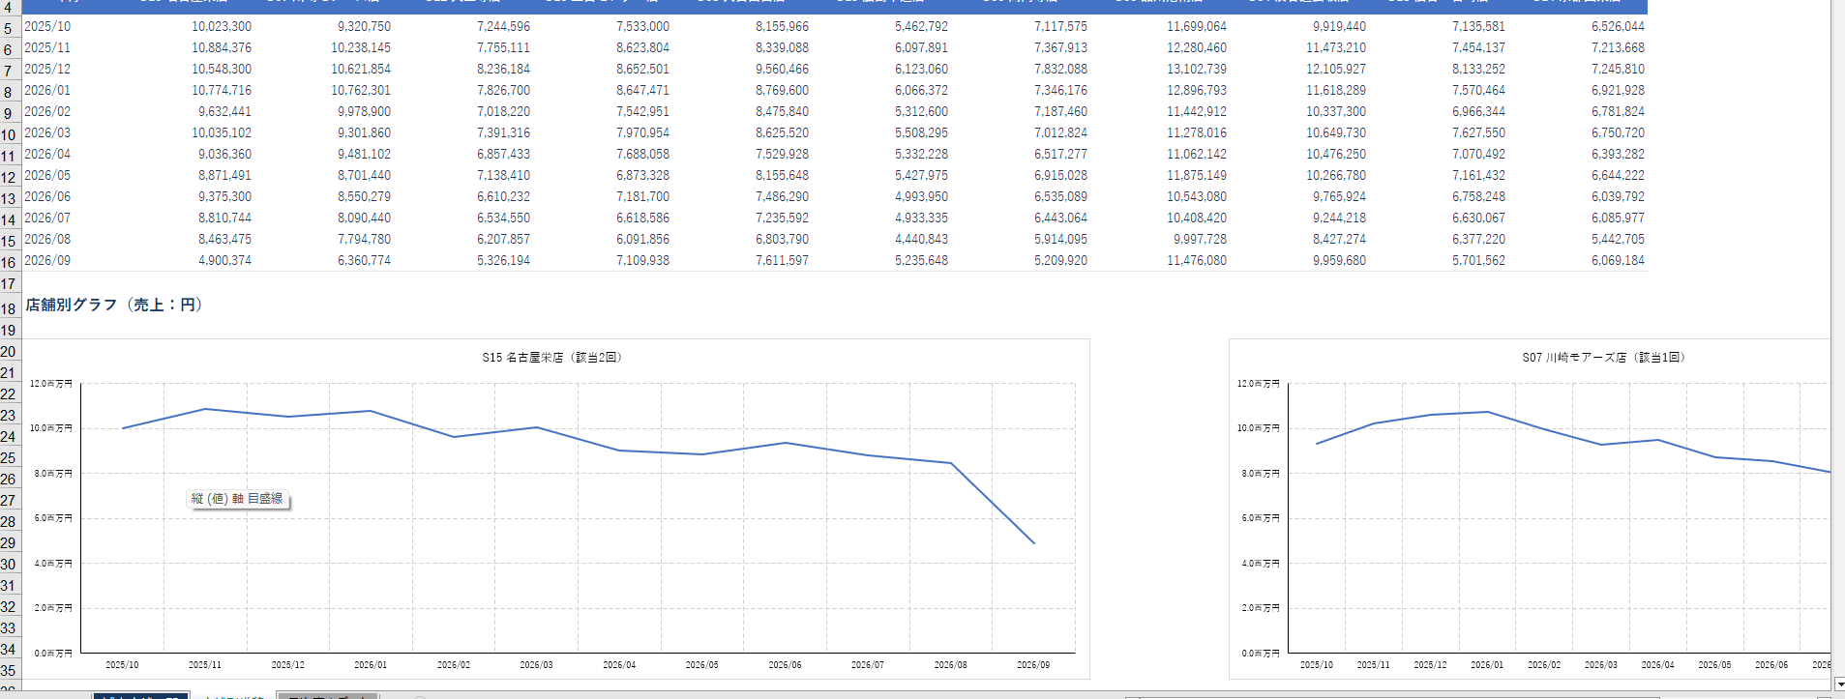Screen dimensions: 1845x699
Task: Click the 6.0百万円 axis label in the S15 chart
Action: click(53, 518)
